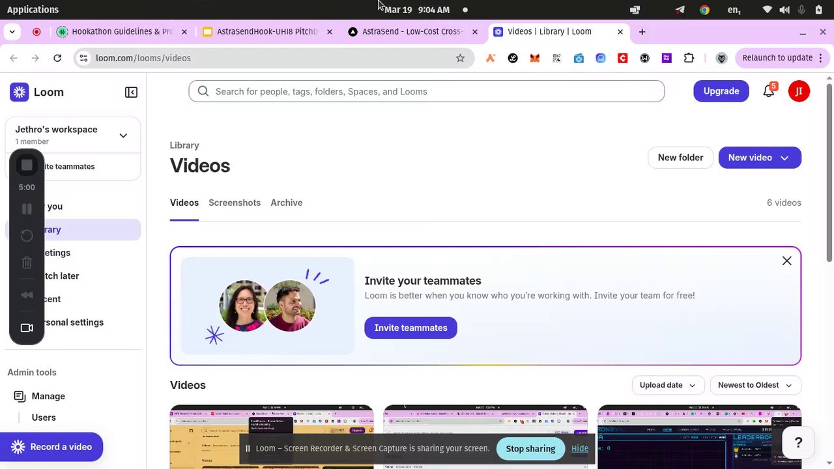Image resolution: width=834 pixels, height=469 pixels.
Task: Go back to the previous page
Action: (14, 58)
